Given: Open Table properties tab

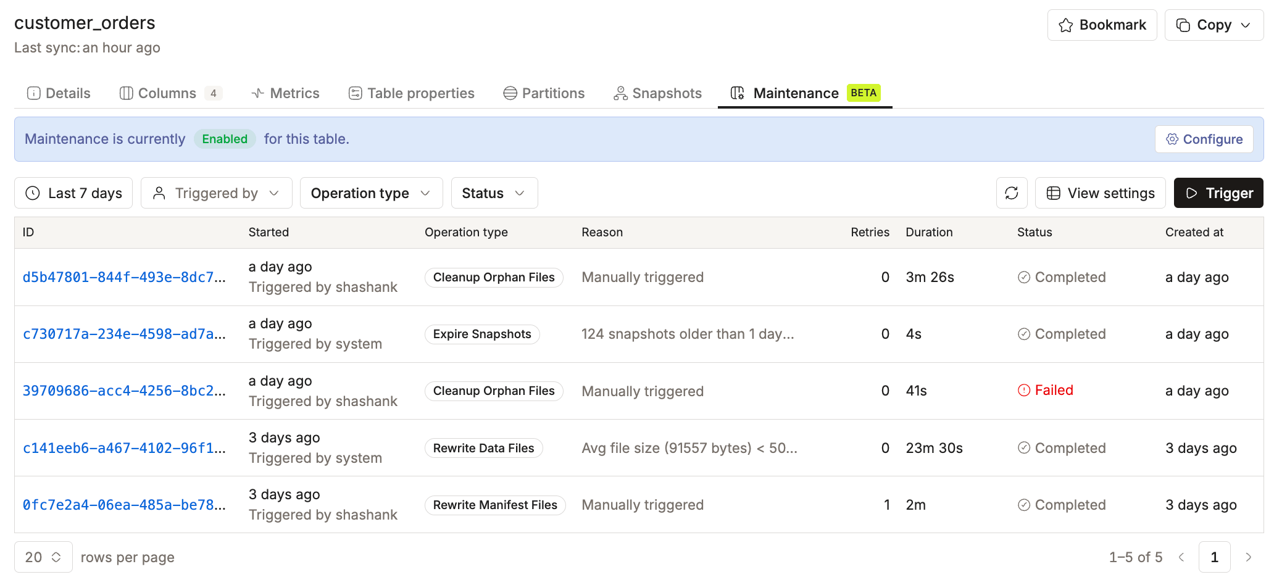Looking at the screenshot, I should click(412, 93).
